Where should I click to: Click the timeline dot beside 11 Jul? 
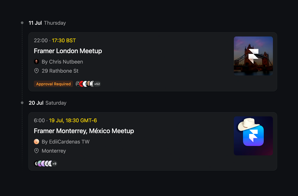(22, 23)
